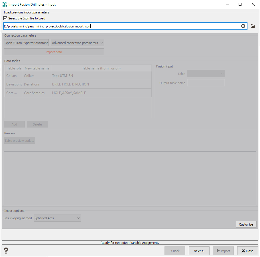This screenshot has height=257, width=260.
Task: Click the application logo in title bar
Action: click(x=5, y=4)
